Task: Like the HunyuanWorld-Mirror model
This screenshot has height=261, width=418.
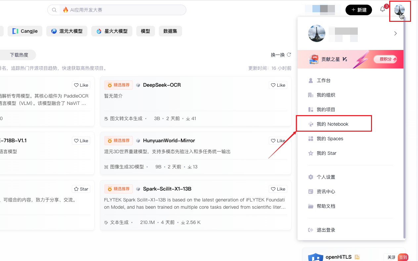Action: click(x=278, y=141)
